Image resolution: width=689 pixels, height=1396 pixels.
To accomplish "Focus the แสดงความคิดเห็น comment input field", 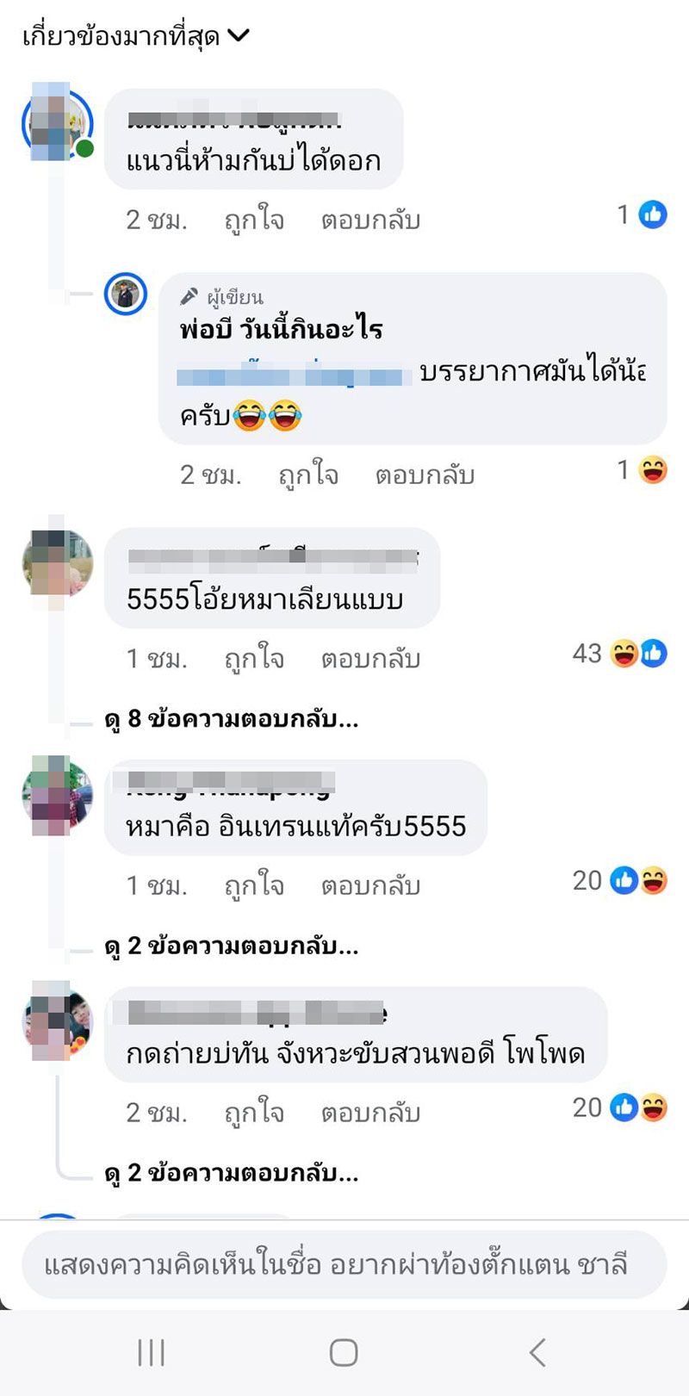I will point(344,1264).
